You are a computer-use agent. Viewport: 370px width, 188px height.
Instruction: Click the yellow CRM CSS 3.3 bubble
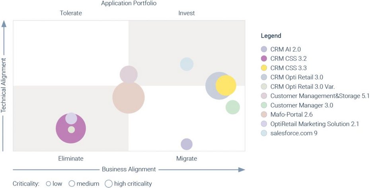point(226,85)
